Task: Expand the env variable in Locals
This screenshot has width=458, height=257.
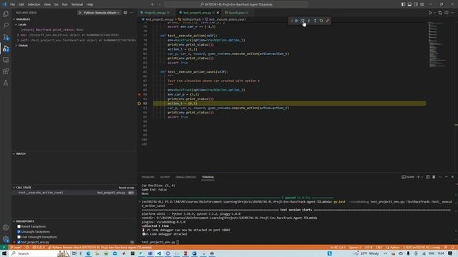Action: 18,35
